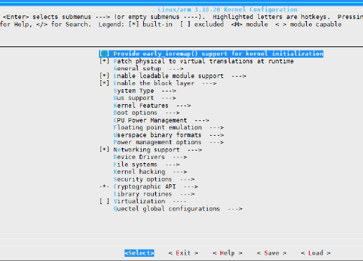Open the Boot options submenu
Image resolution: width=363 pixels, height=261 pixels.
[147, 113]
